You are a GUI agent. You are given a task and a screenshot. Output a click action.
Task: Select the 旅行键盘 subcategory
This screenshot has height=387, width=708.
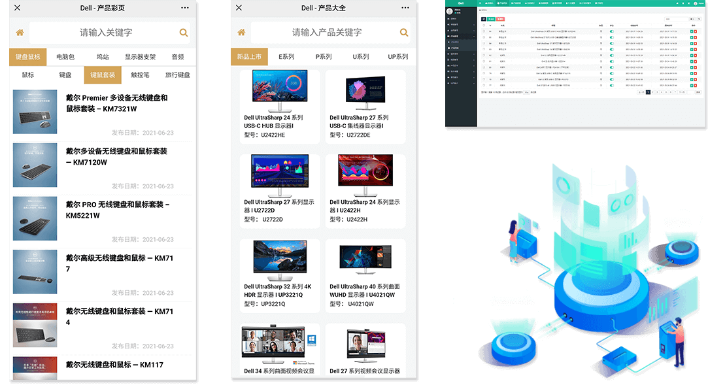coord(178,75)
